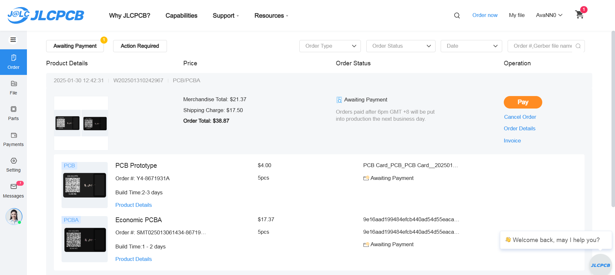The image size is (615, 275).
Task: Click the PCB Prototype board thumbnail
Action: point(85,185)
